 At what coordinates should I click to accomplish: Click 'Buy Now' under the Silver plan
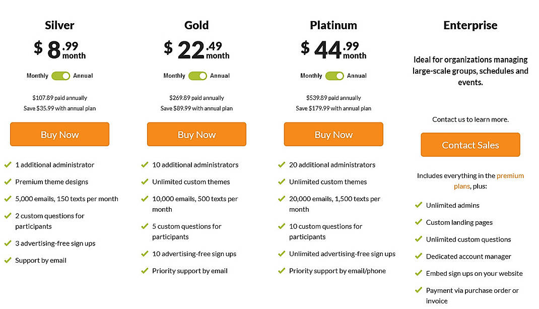point(59,134)
